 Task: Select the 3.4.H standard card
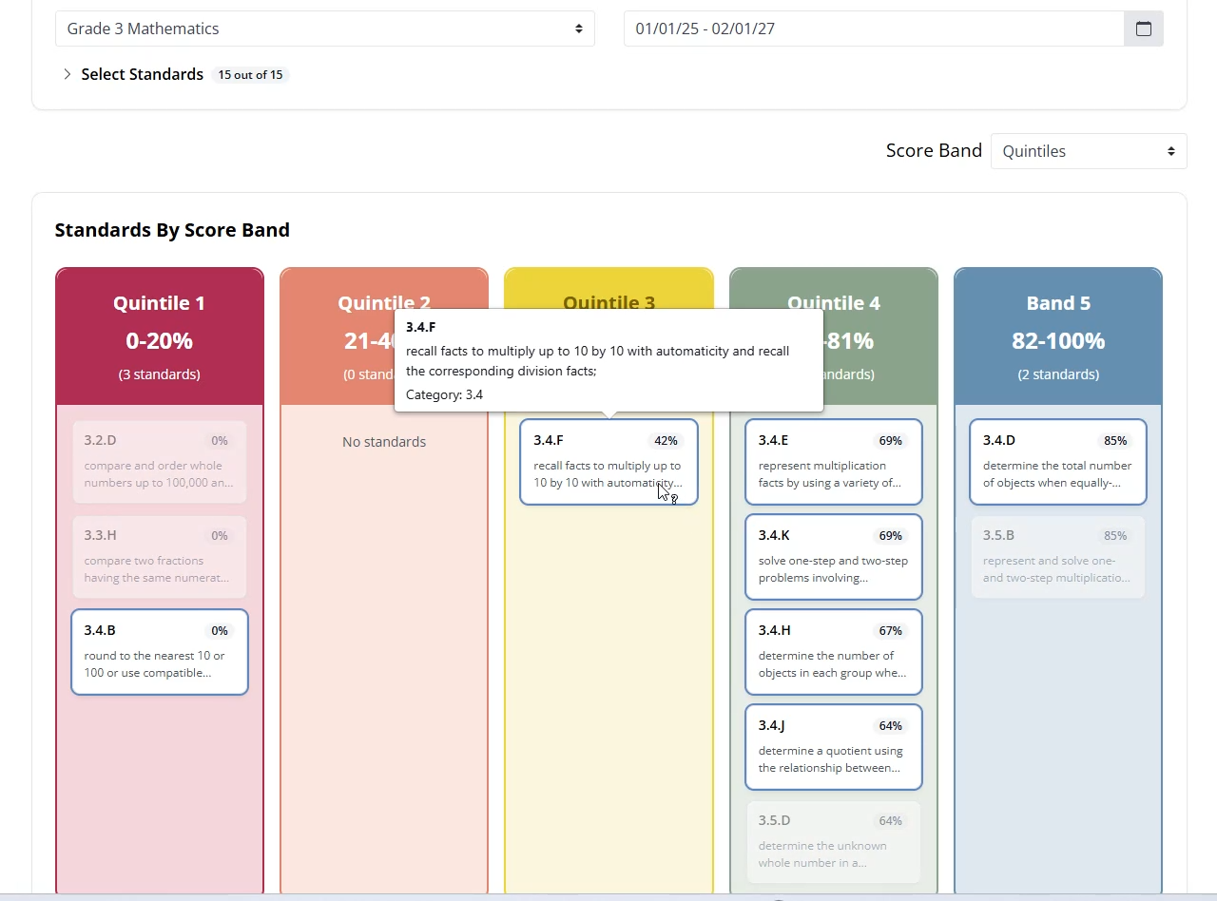(x=834, y=652)
